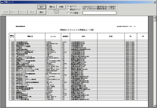The image size is (157, 108).
Task: Click the 印刷 print button
Action: [61, 7]
